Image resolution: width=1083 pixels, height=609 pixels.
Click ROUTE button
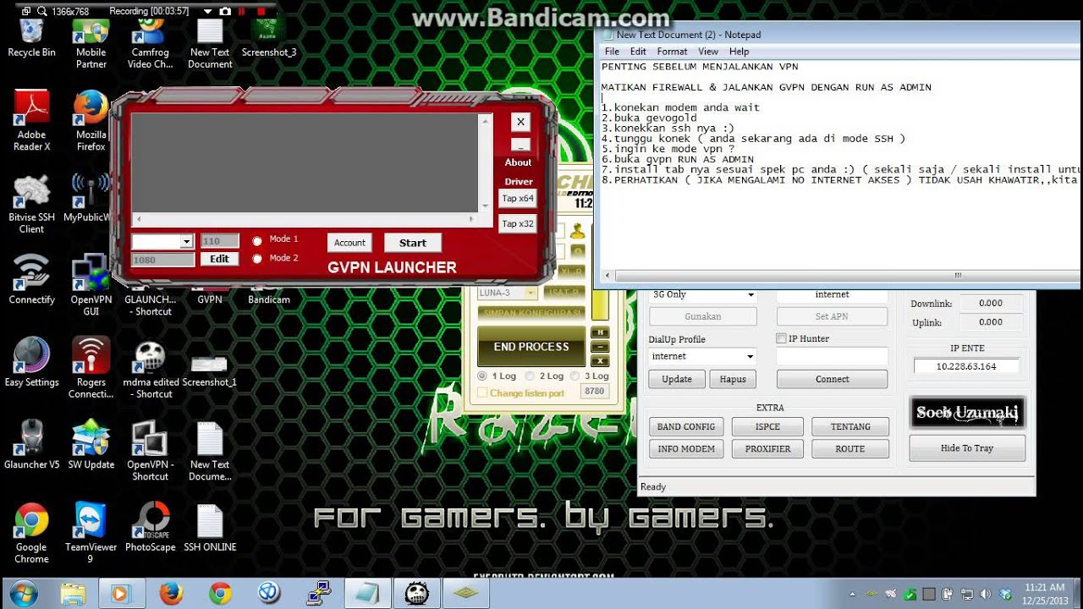pos(850,449)
